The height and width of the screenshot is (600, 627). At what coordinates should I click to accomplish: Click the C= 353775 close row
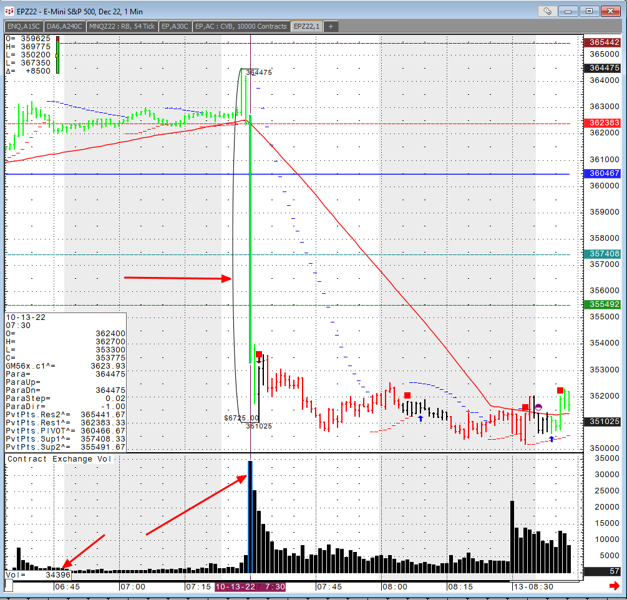pyautogui.click(x=66, y=358)
